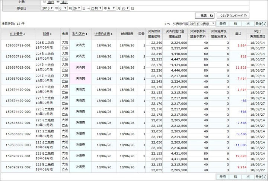Select contract number 159565711-002
This screenshot has height=181, width=268.
click(18, 56)
